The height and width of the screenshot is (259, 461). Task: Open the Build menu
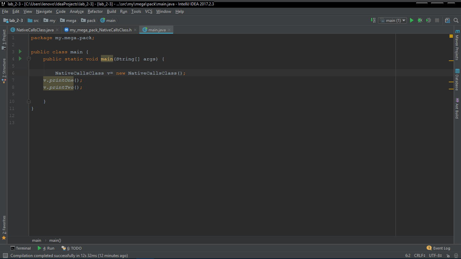(111, 11)
